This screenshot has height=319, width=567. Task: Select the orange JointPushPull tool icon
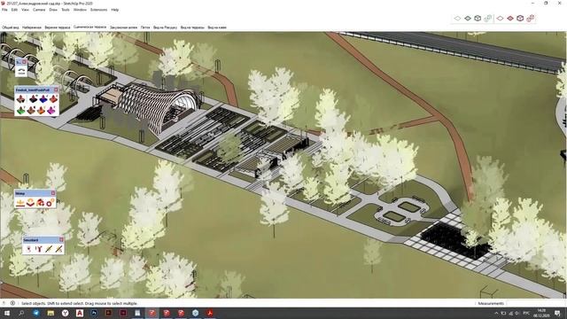42,110
